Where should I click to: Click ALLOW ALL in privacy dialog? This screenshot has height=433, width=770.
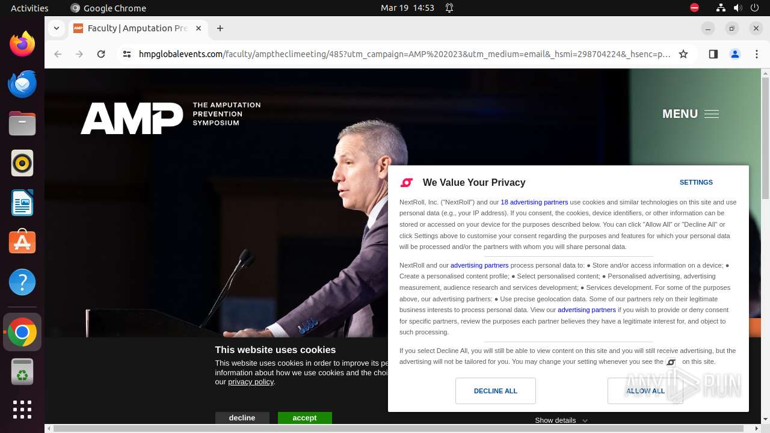(645, 391)
